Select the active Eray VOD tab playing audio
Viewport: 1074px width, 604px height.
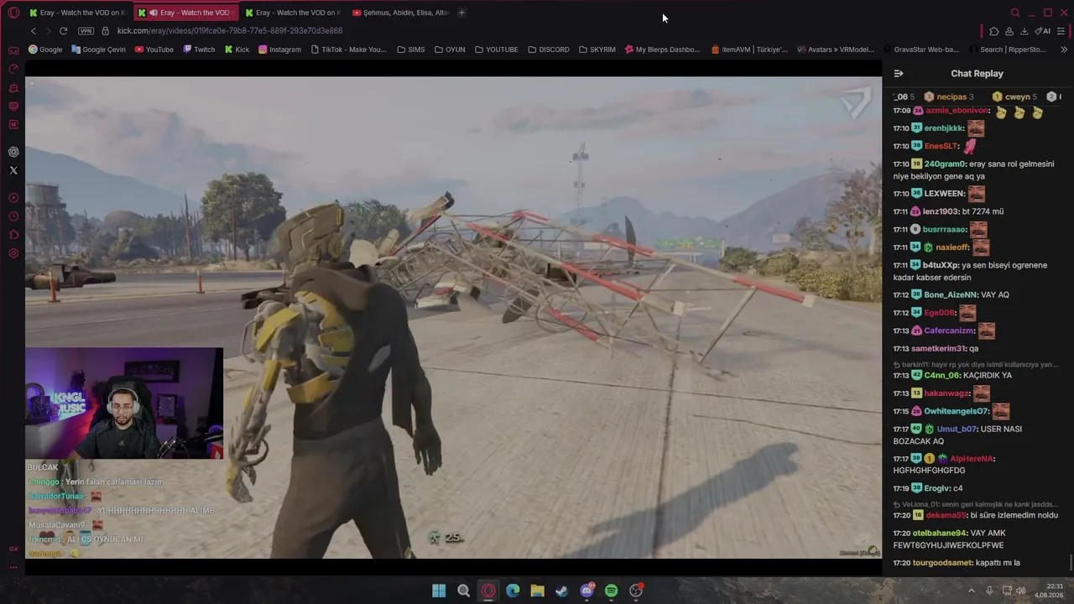(185, 13)
